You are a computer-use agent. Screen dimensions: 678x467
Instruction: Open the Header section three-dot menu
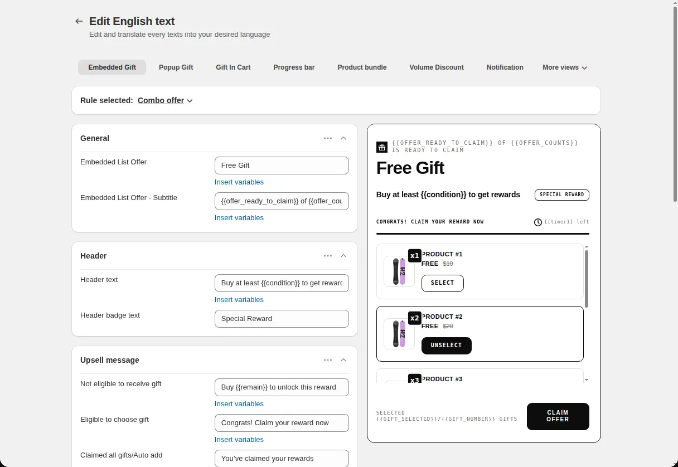point(328,256)
